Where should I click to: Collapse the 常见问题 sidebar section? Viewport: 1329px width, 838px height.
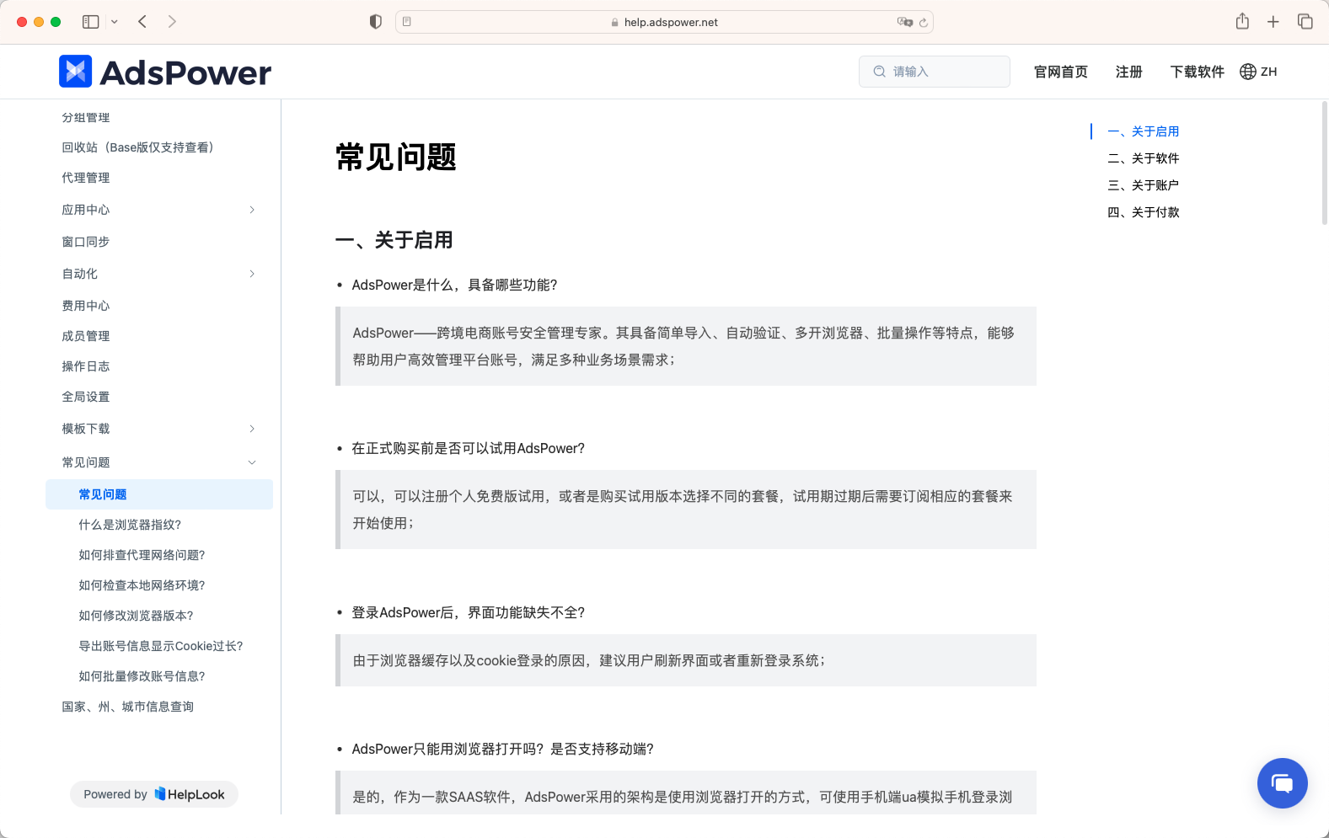point(252,462)
